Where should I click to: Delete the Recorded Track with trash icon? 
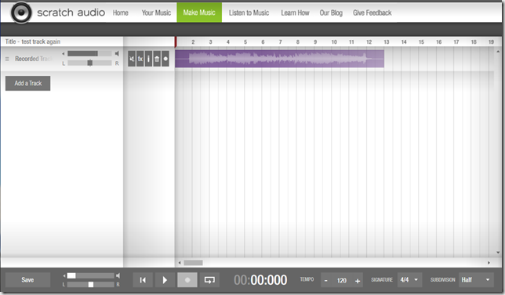157,59
